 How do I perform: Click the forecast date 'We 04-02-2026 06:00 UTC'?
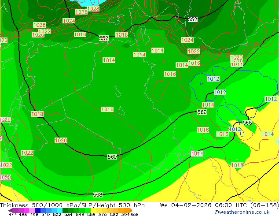point(204,205)
